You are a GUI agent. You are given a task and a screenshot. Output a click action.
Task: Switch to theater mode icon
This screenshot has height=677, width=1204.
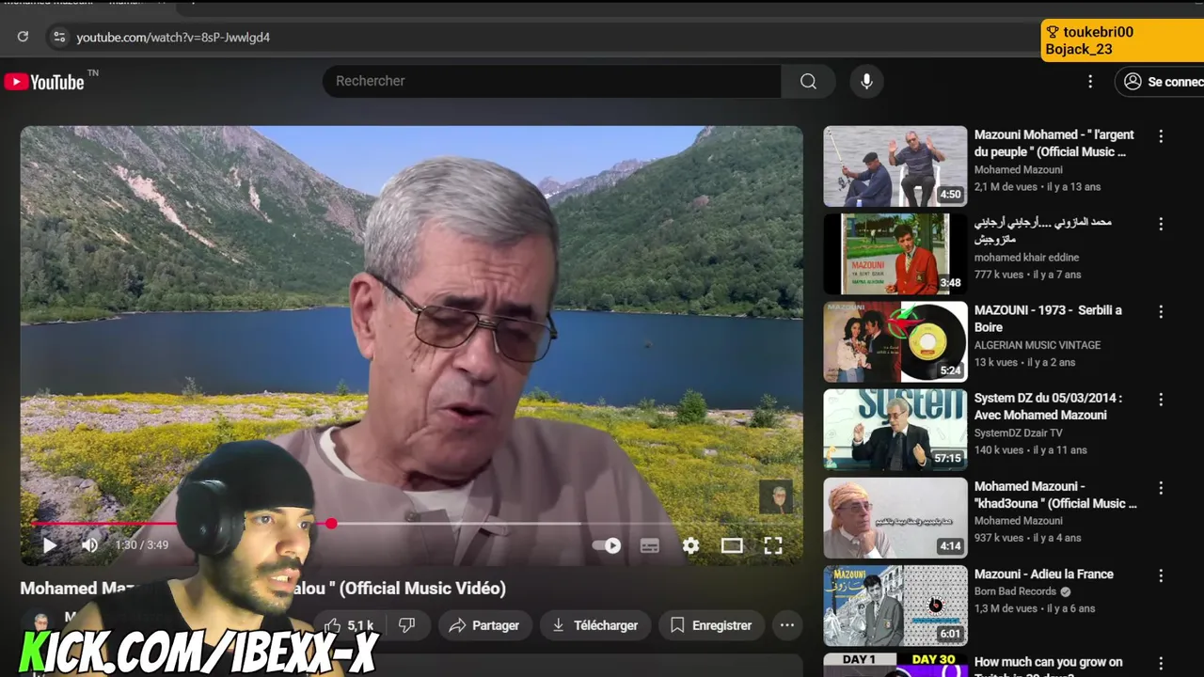[x=732, y=545]
